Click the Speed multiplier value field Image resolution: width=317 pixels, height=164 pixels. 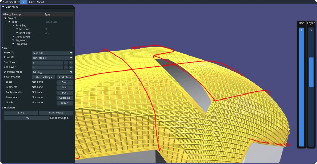click(x=27, y=118)
